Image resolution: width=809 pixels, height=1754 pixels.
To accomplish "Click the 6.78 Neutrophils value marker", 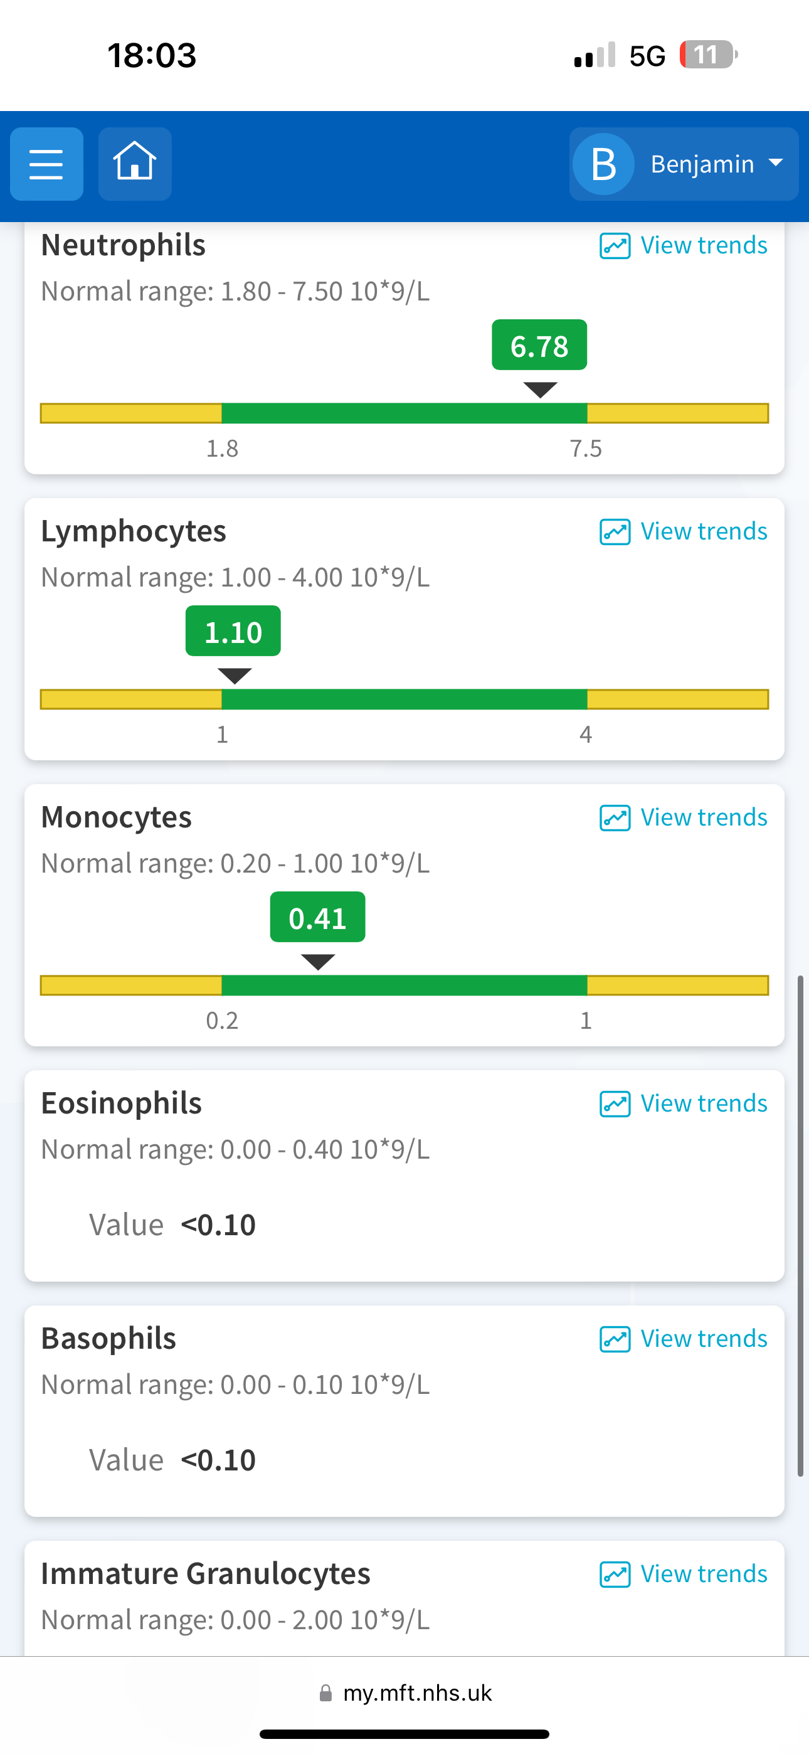I will tap(539, 345).
